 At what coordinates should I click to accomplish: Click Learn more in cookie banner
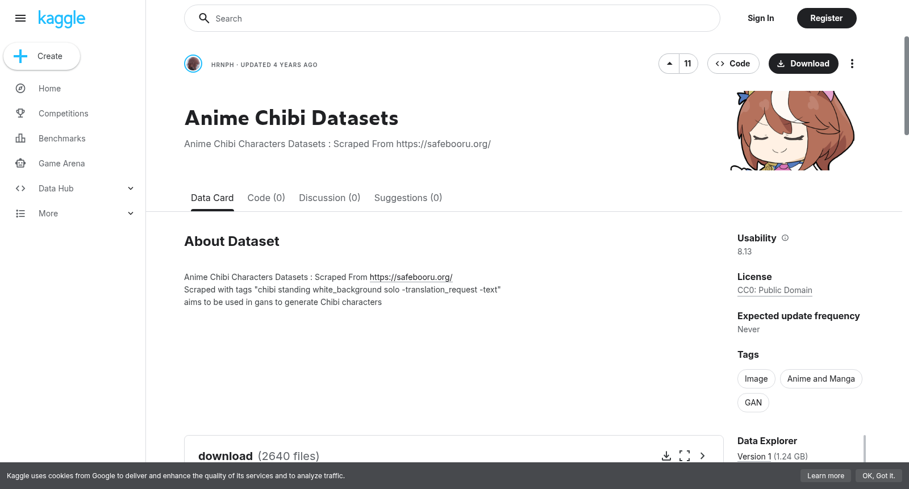click(x=825, y=476)
